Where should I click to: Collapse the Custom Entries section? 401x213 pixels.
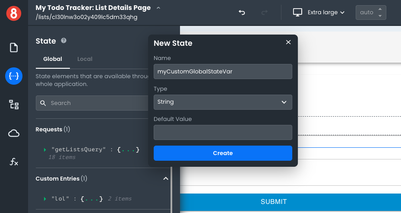point(165,178)
